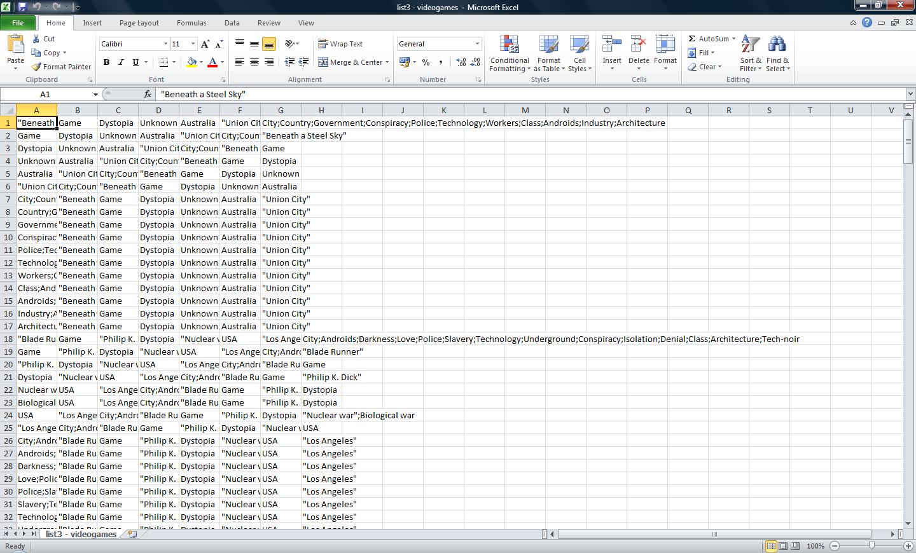Switch to the View tab
The height and width of the screenshot is (553, 916).
click(306, 23)
